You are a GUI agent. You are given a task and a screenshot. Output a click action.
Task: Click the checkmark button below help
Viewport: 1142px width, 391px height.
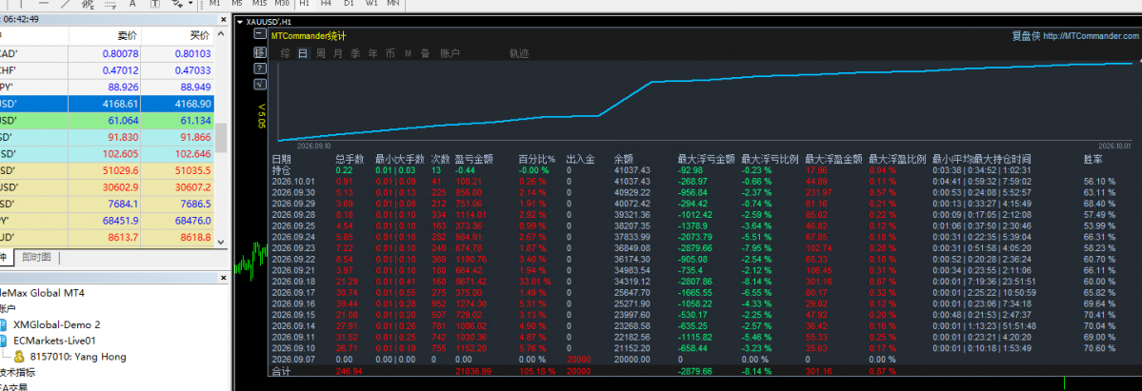(x=259, y=86)
